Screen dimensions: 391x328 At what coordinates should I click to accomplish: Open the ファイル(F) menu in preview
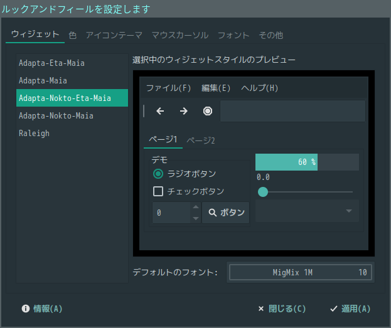pos(169,88)
